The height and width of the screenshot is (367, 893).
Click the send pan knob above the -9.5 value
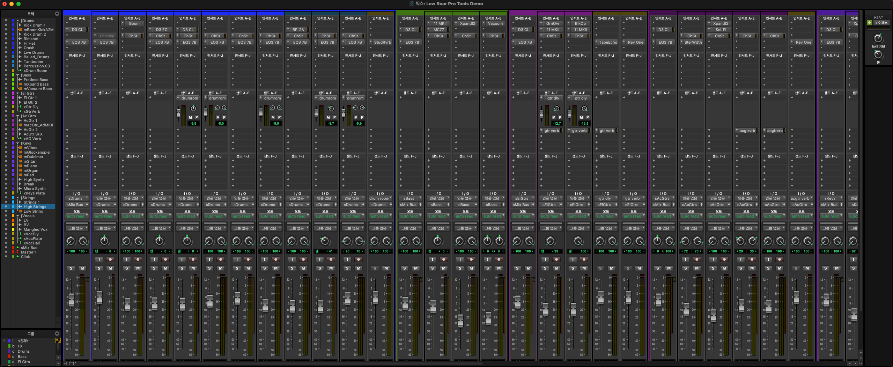193,108
